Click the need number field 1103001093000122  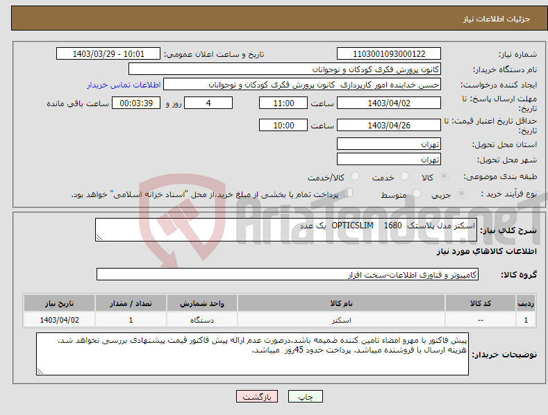pyautogui.click(x=389, y=54)
